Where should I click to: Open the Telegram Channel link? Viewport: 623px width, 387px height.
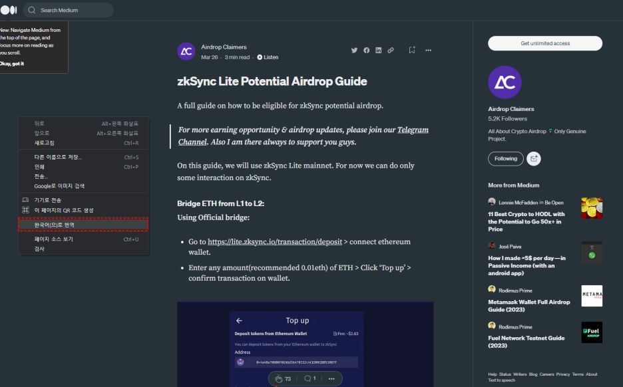click(413, 130)
